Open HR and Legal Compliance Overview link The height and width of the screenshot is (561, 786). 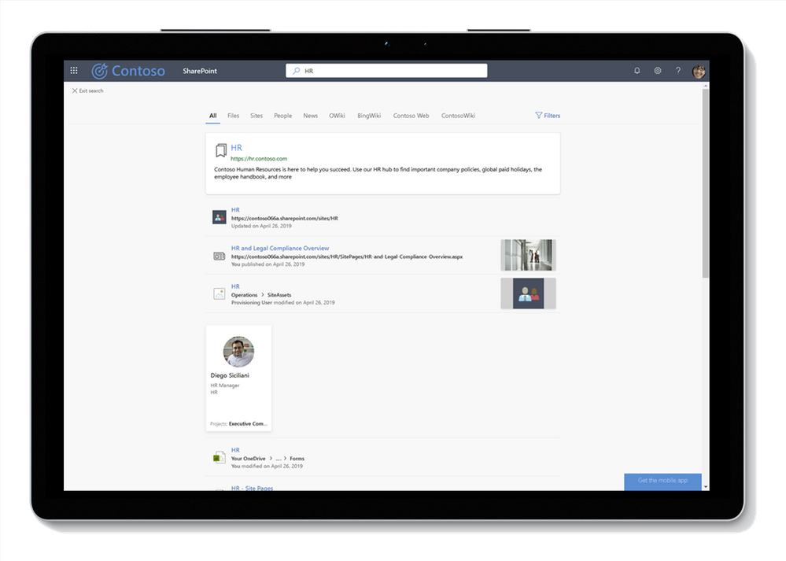click(x=280, y=248)
